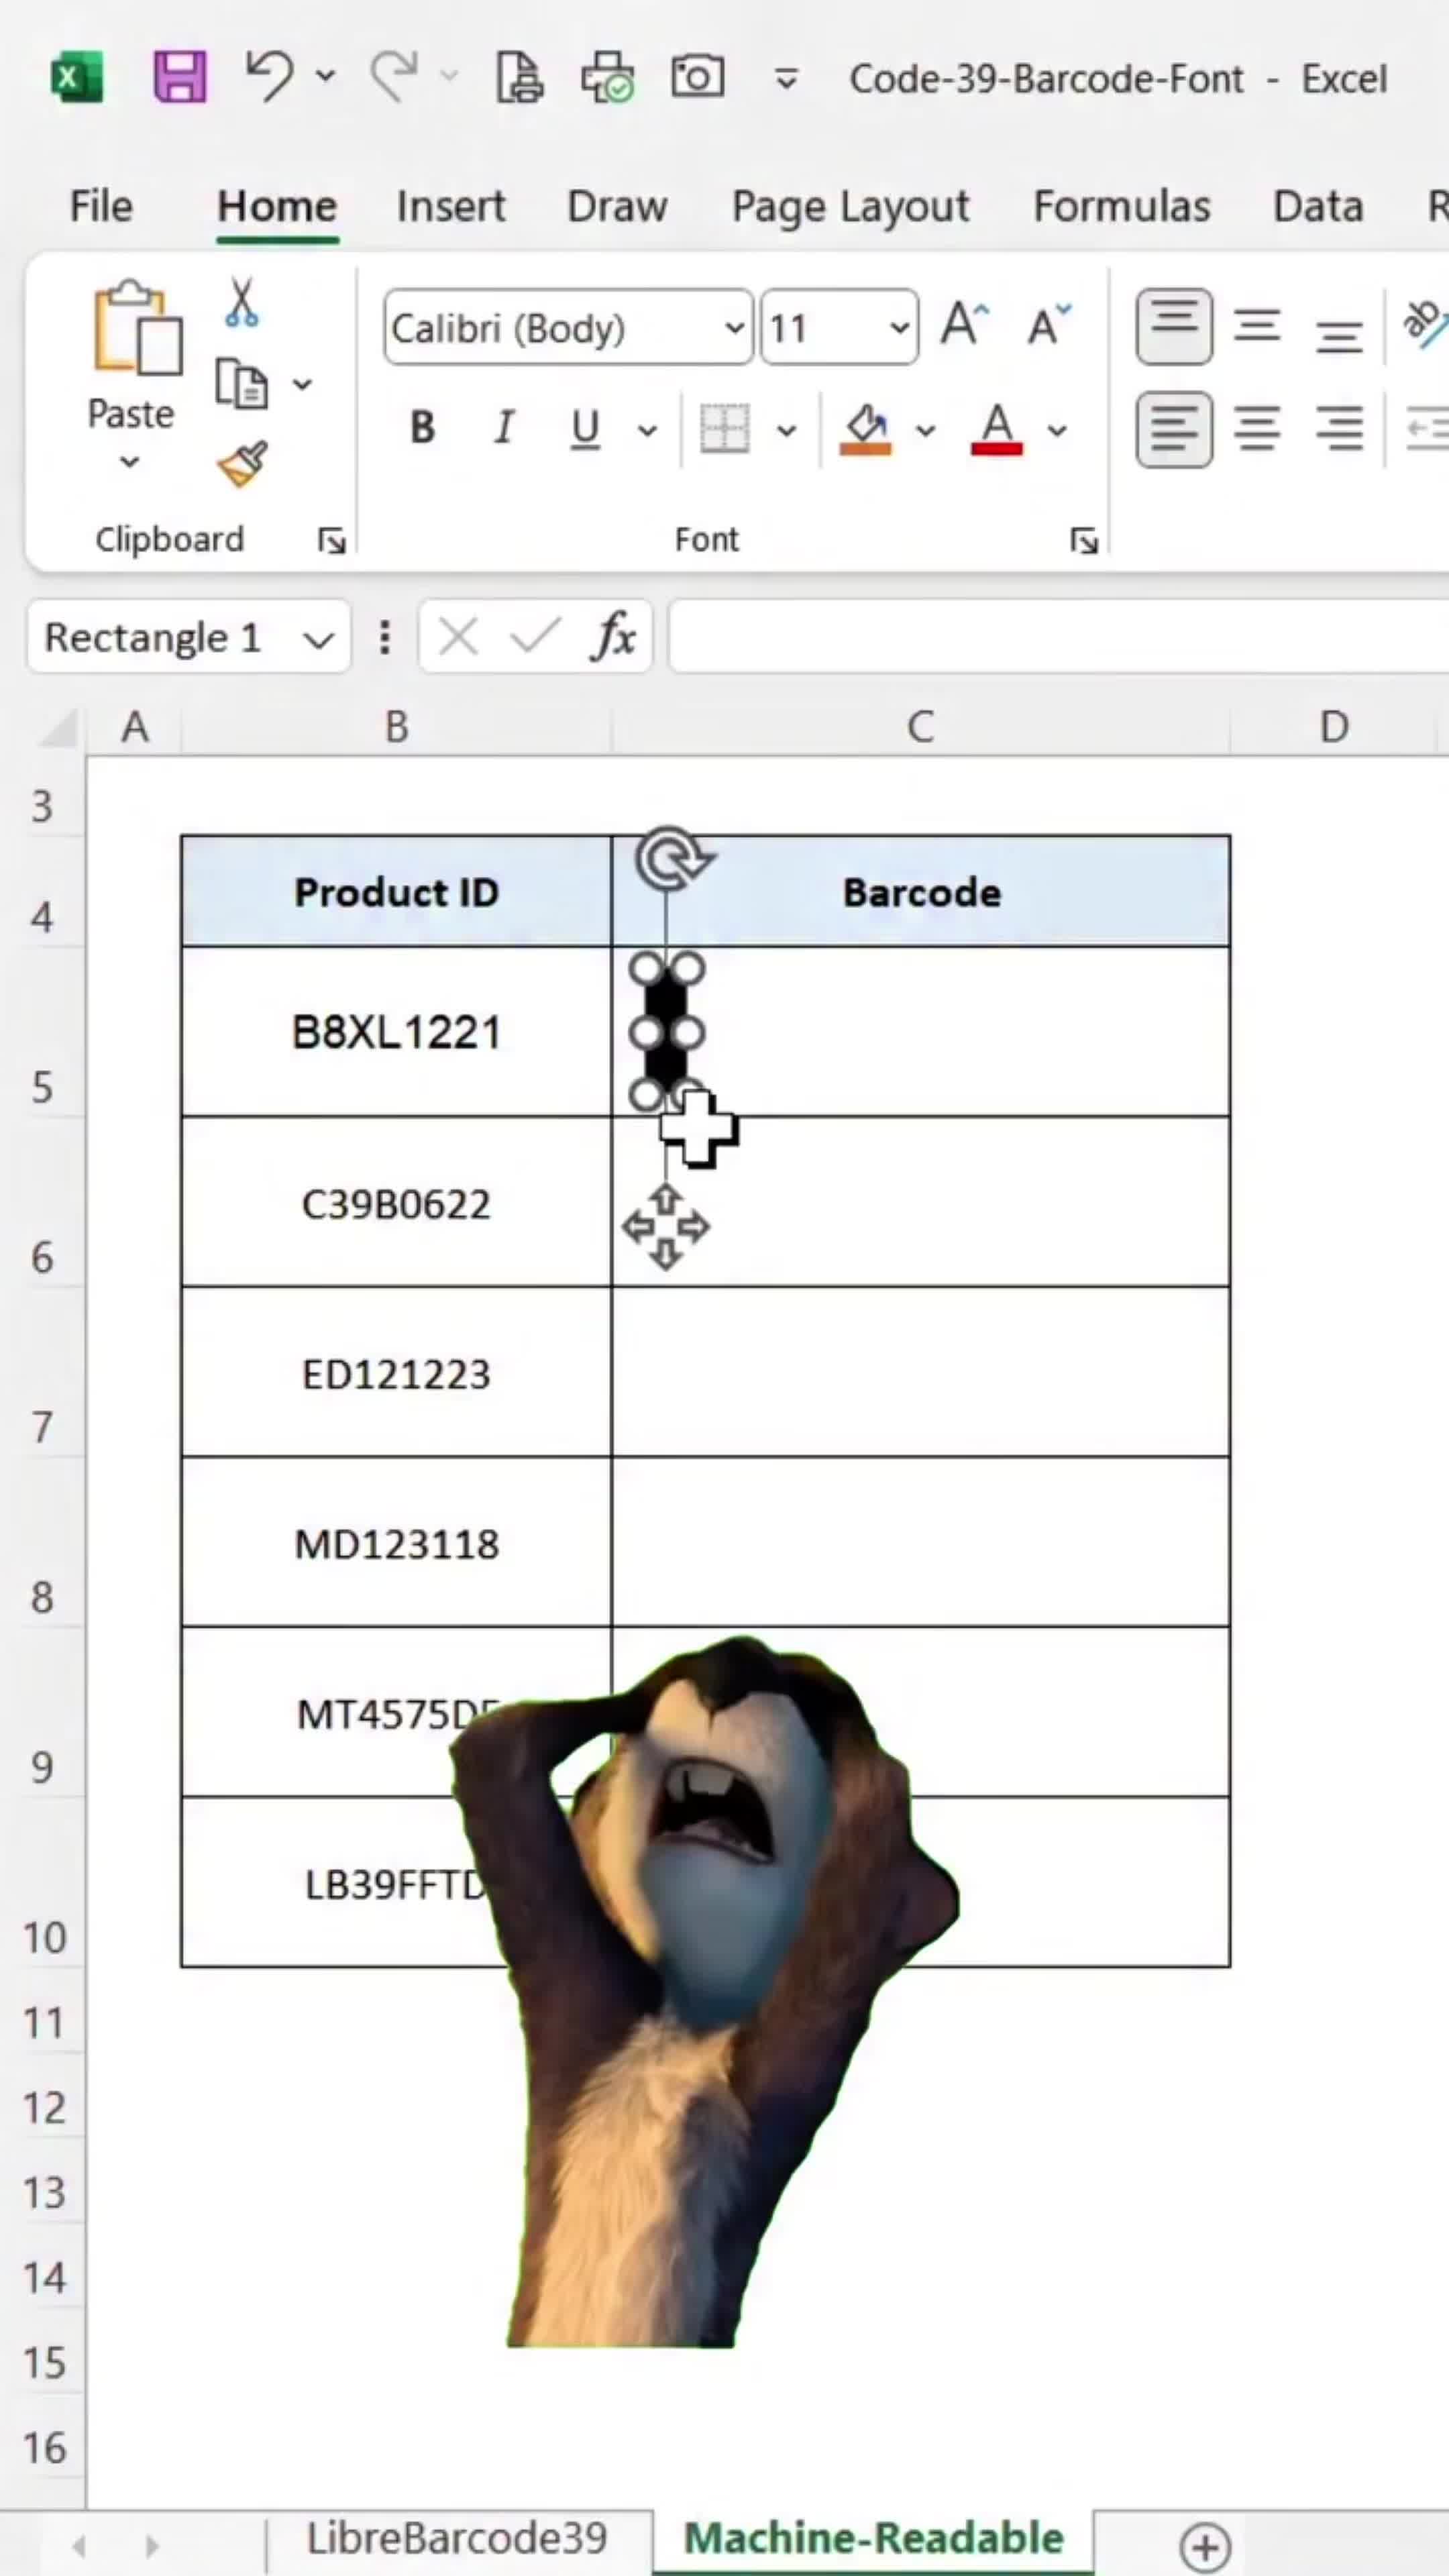Viewport: 1449px width, 2576px height.
Task: Cut the selection with scissors icon
Action: (x=241, y=302)
